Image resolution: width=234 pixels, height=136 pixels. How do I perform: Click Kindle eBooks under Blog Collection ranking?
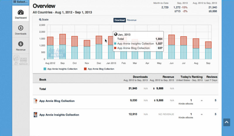(186, 104)
